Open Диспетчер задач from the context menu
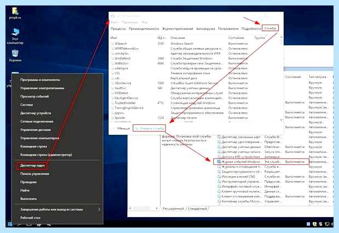 (x=32, y=165)
